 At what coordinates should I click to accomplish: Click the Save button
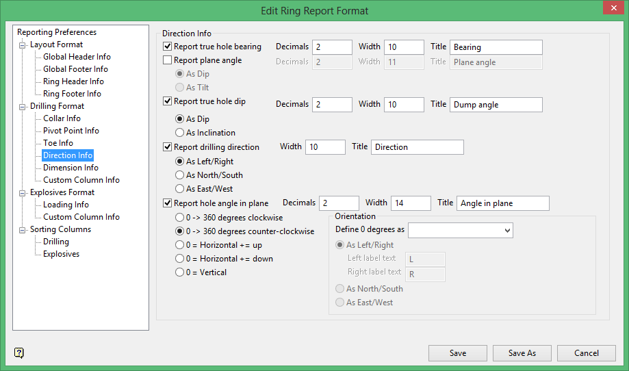tap(458, 353)
